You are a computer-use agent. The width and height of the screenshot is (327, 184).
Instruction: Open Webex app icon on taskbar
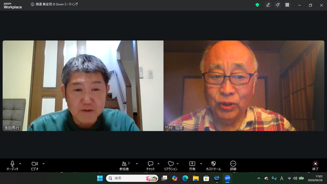coord(217,178)
